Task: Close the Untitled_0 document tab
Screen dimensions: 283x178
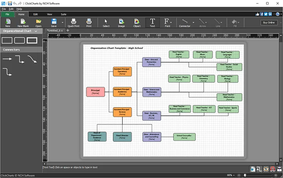Action: click(x=62, y=31)
